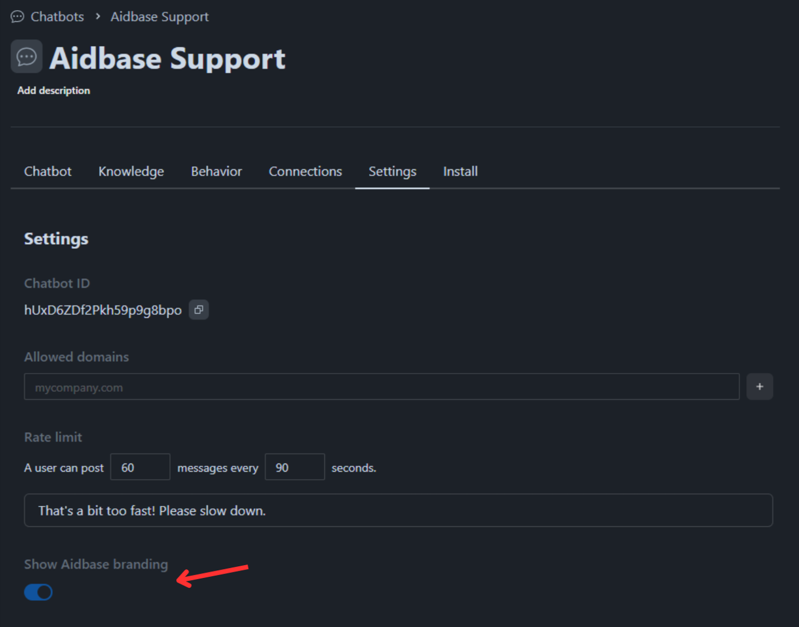Disable Show Aidbase branding
This screenshot has width=799, height=627.
(38, 592)
